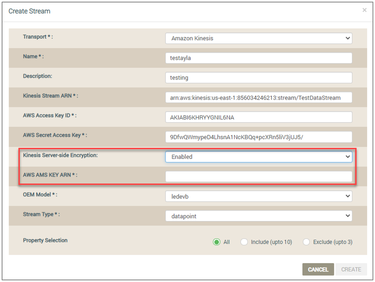
Task: Select the All property selection radio
Action: (x=216, y=242)
